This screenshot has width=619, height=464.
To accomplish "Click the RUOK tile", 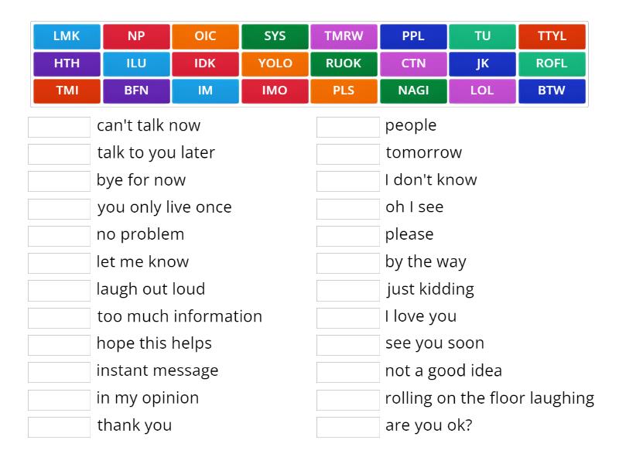I will coord(344,63).
